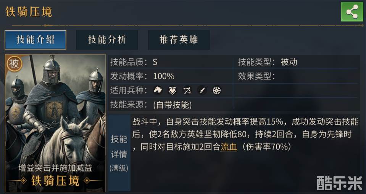The image size is (366, 194).
Task: Click the bow archer troop icon
Action: [x=187, y=90]
